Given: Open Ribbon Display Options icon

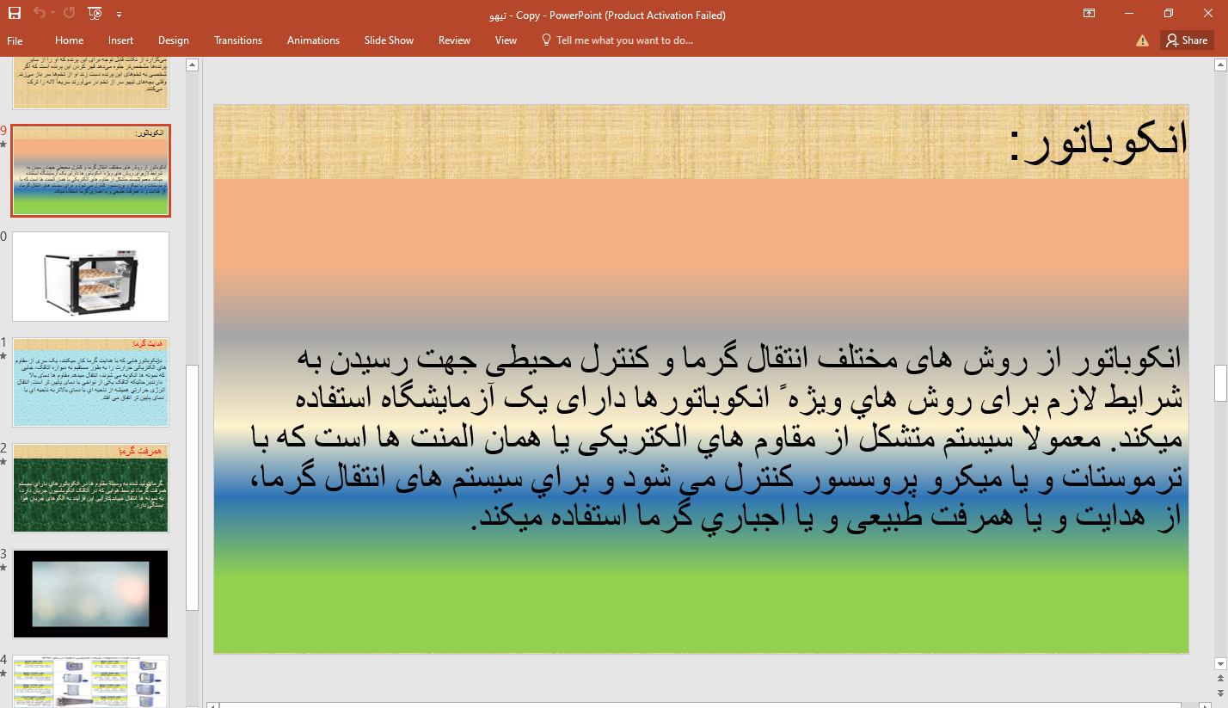Looking at the screenshot, I should pyautogui.click(x=1089, y=14).
